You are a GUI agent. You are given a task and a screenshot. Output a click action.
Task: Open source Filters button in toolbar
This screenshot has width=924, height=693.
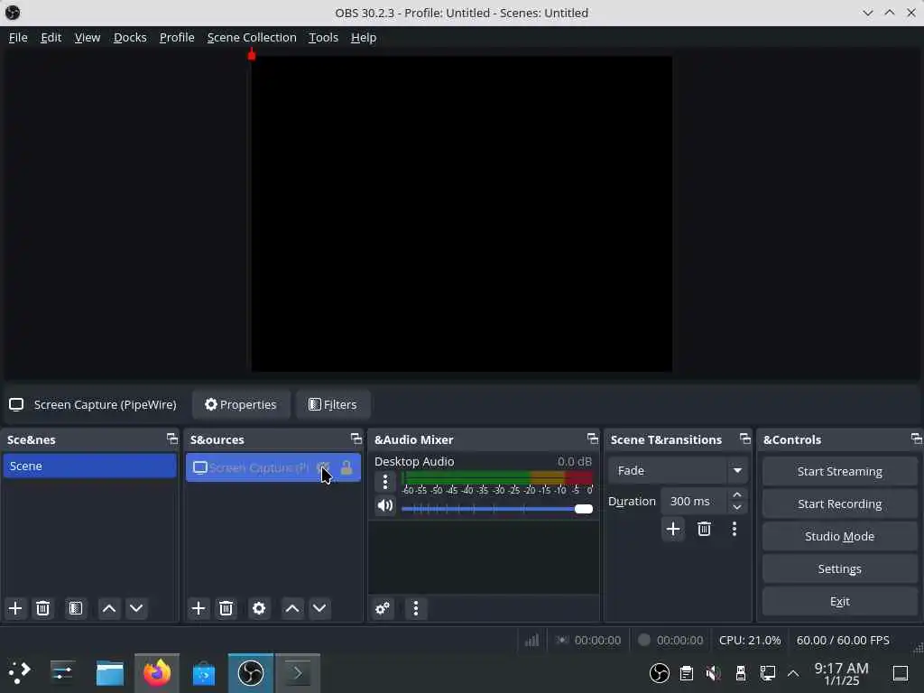pos(332,404)
